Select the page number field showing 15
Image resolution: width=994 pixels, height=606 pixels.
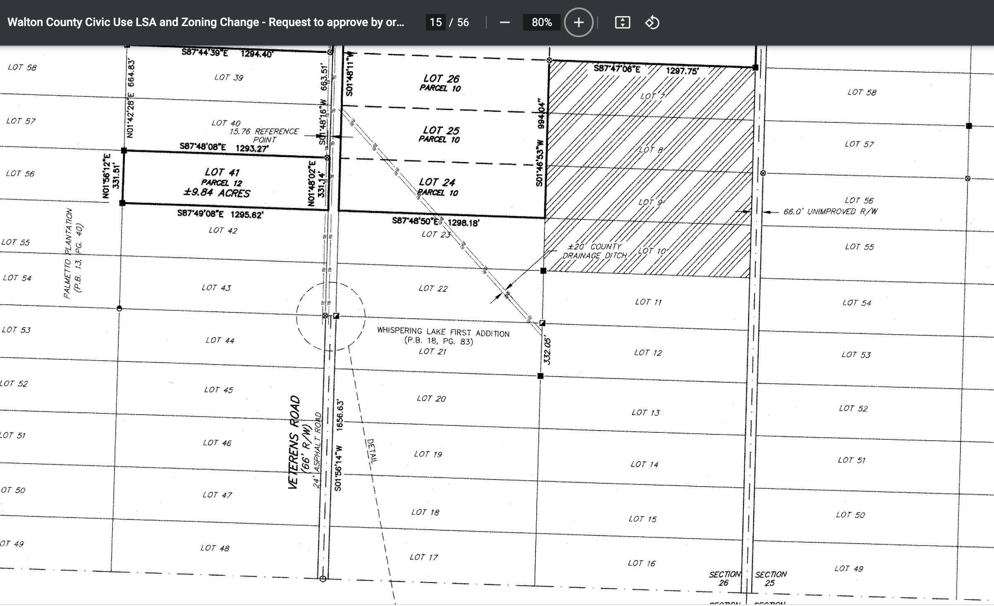[x=435, y=22]
